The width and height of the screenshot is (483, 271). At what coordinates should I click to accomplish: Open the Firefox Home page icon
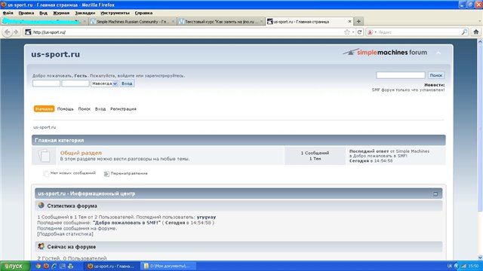pos(476,32)
